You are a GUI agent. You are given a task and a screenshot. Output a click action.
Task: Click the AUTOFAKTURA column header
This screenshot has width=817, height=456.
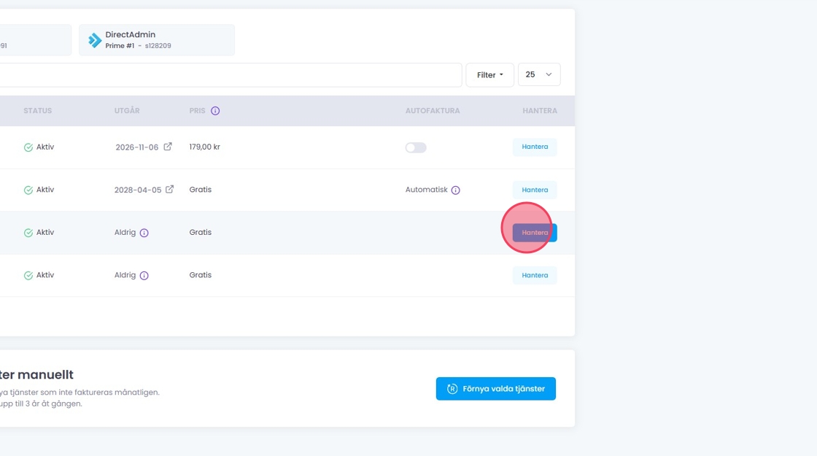433,111
